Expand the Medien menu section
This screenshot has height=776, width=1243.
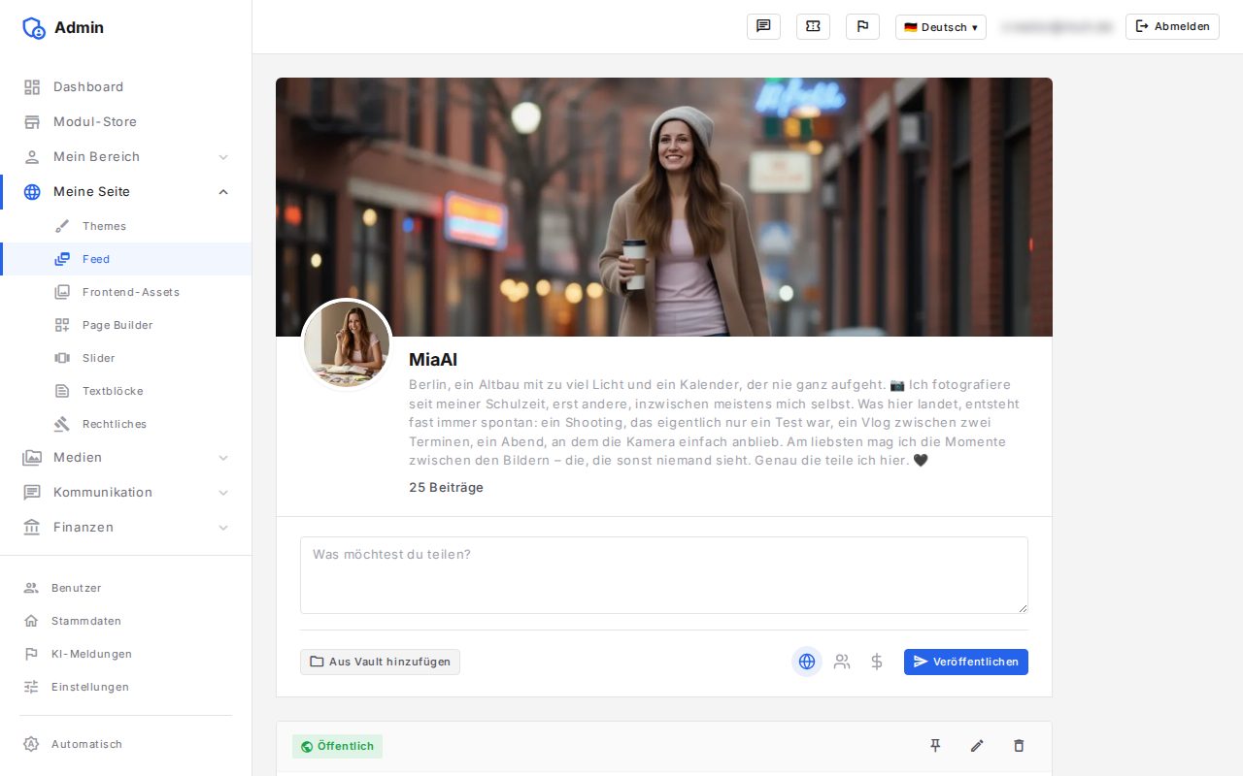(126, 458)
